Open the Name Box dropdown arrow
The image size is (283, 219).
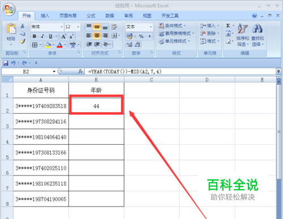[54, 71]
